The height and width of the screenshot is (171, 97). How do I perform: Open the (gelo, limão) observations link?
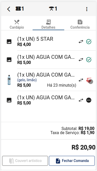pyautogui.click(x=27, y=80)
